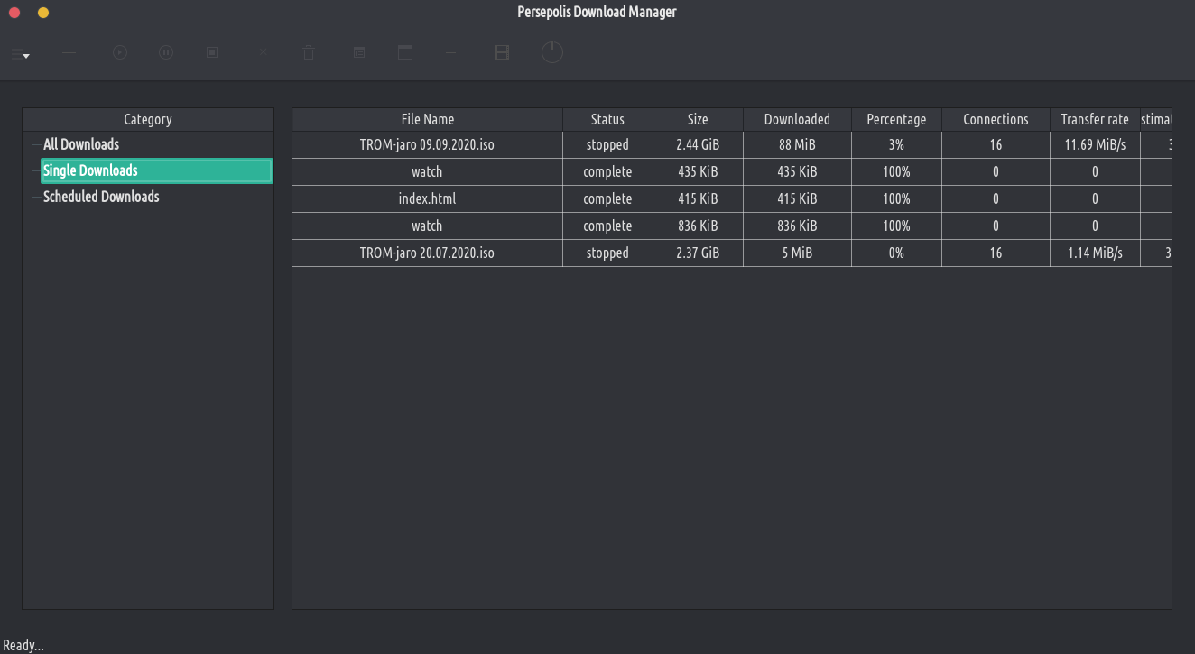The height and width of the screenshot is (654, 1195).
Task: Click 100% percentage in index.html row
Action: tap(896, 198)
